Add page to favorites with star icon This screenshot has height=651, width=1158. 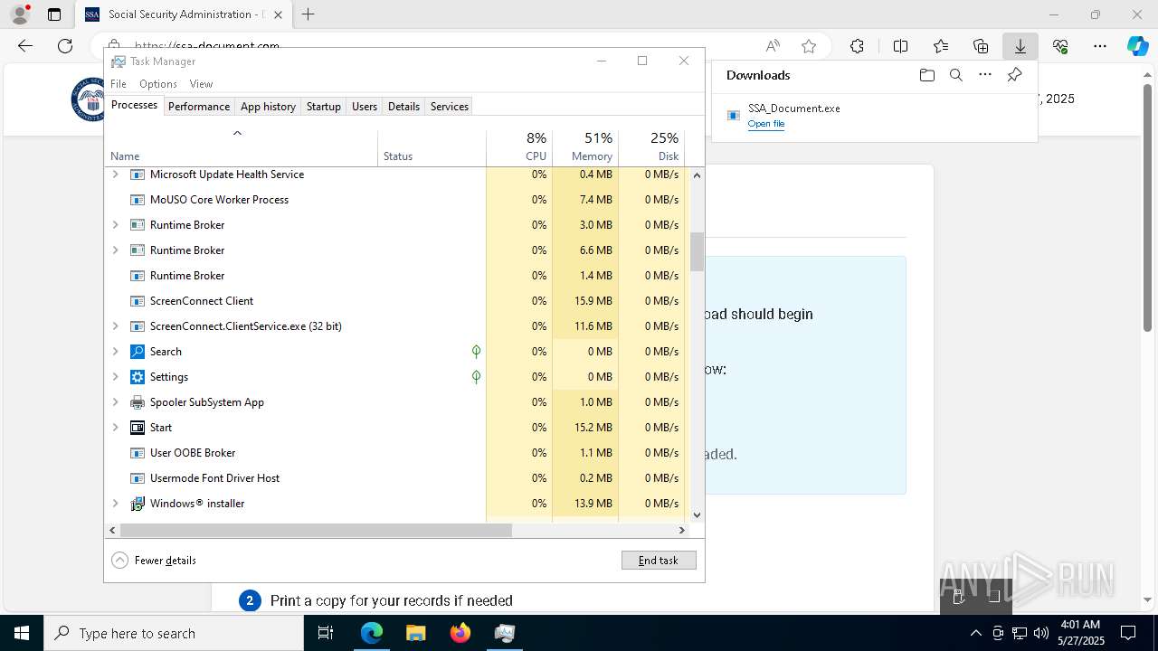click(x=809, y=46)
